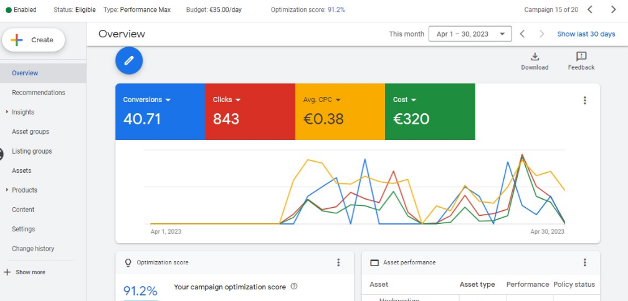Go to previous date range arrow
This screenshot has height=301, width=628.
click(x=522, y=34)
